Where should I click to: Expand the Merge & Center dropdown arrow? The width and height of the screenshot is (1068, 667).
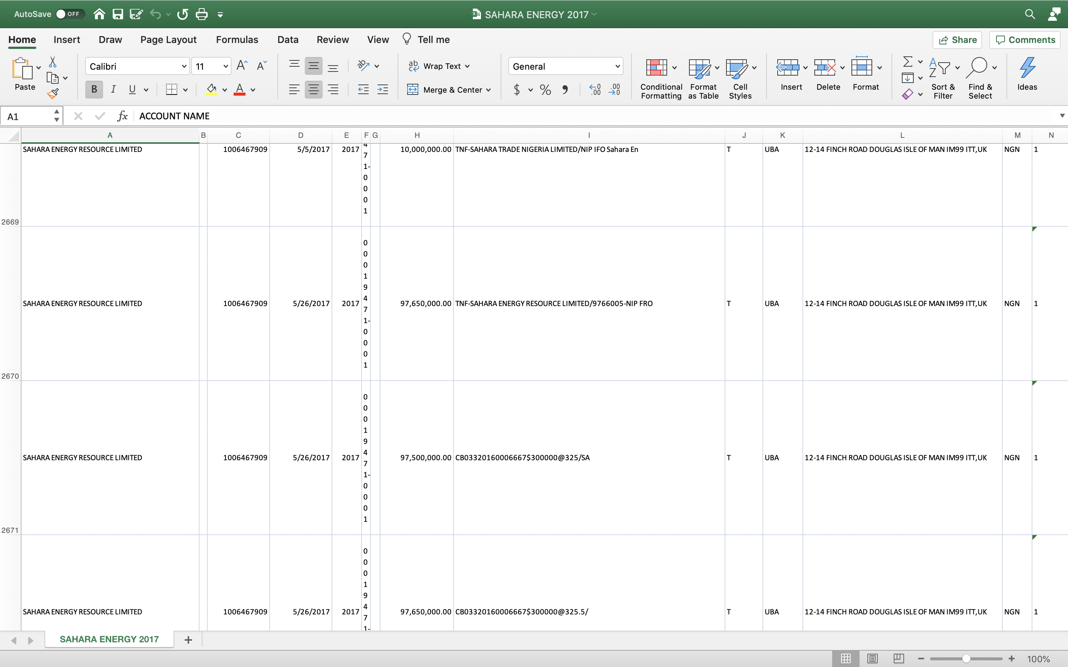coord(488,90)
